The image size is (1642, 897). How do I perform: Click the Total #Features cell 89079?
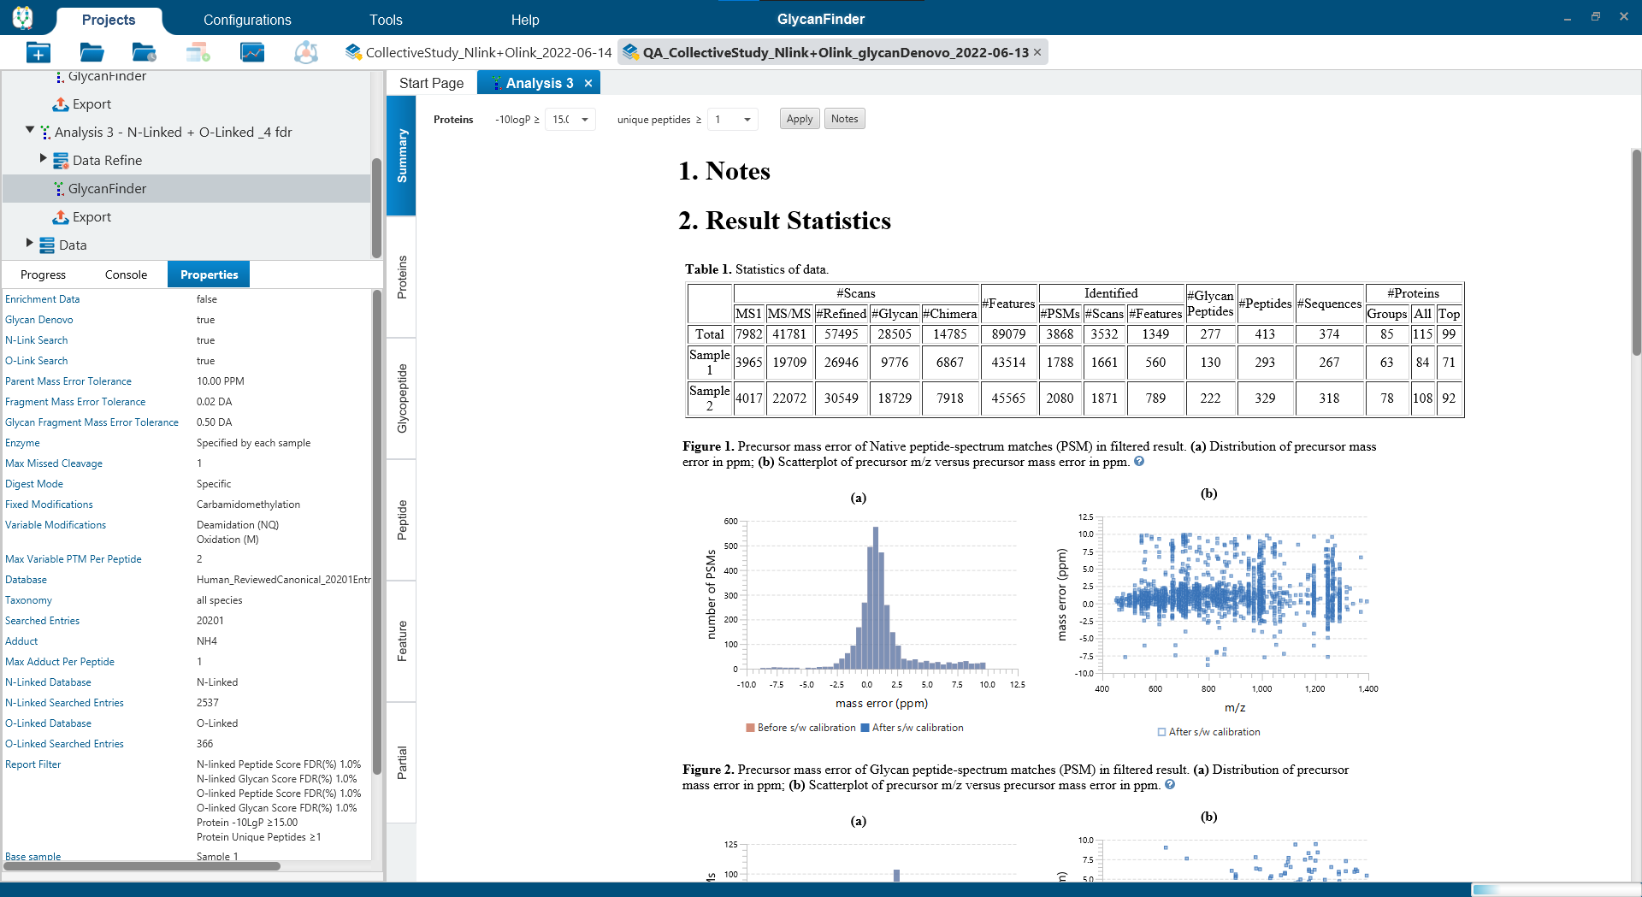point(1008,334)
